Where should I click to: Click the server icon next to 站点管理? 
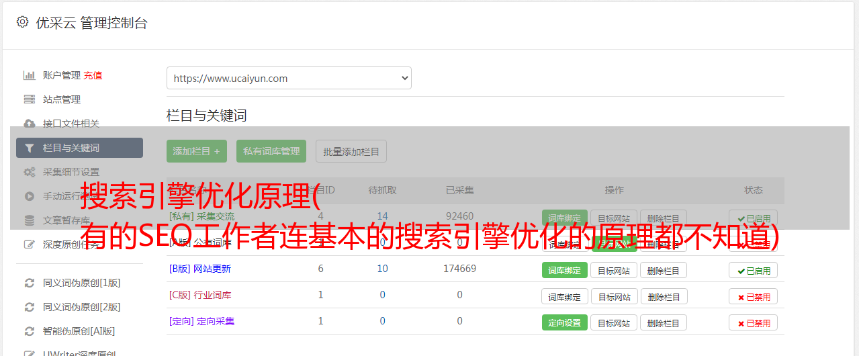coord(30,99)
